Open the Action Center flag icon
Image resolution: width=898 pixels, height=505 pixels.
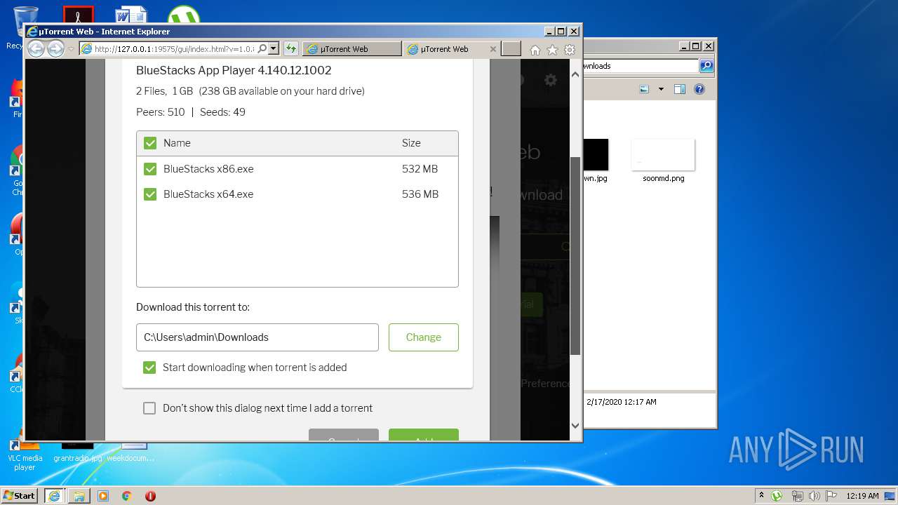tap(831, 496)
